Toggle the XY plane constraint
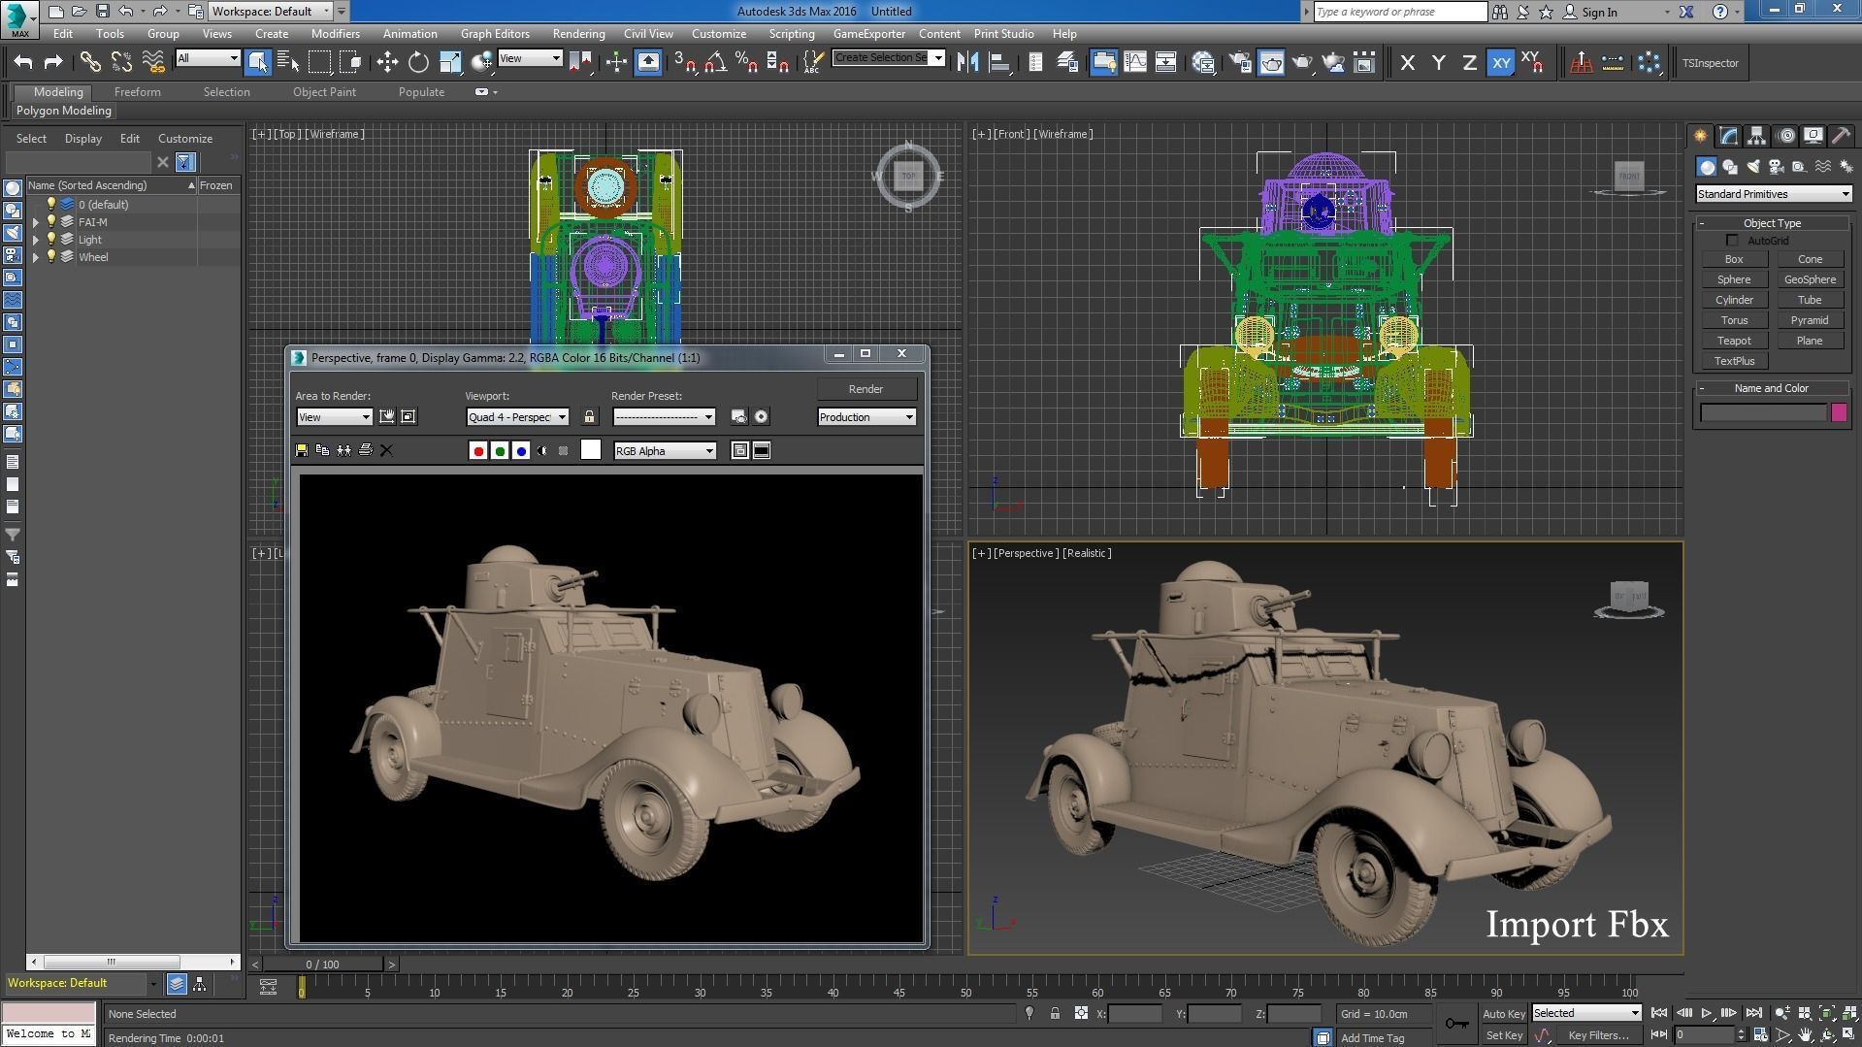This screenshot has width=1862, height=1047. coord(1501,63)
